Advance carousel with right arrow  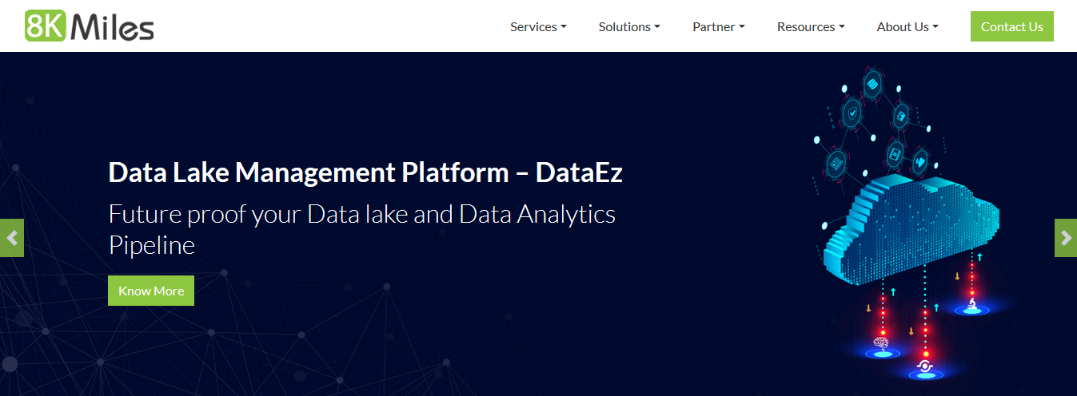(1066, 238)
